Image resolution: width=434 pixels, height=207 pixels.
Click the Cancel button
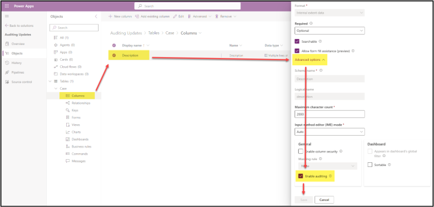click(324, 200)
